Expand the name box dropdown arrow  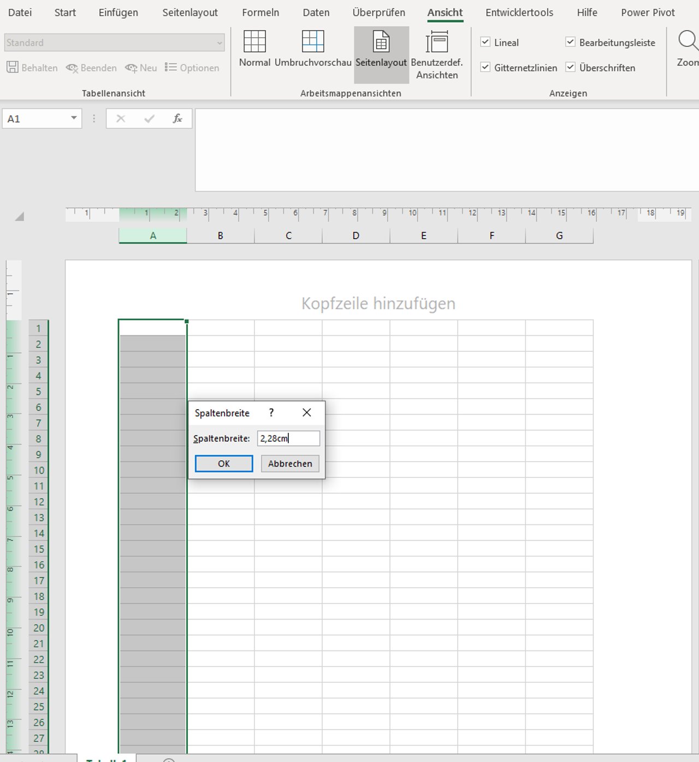[74, 119]
